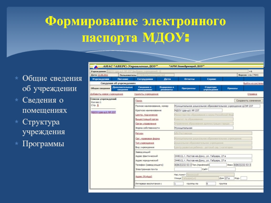Viewport: 271px width, 203px height.
Task: Open the Питание menu
Action: click(123, 79)
